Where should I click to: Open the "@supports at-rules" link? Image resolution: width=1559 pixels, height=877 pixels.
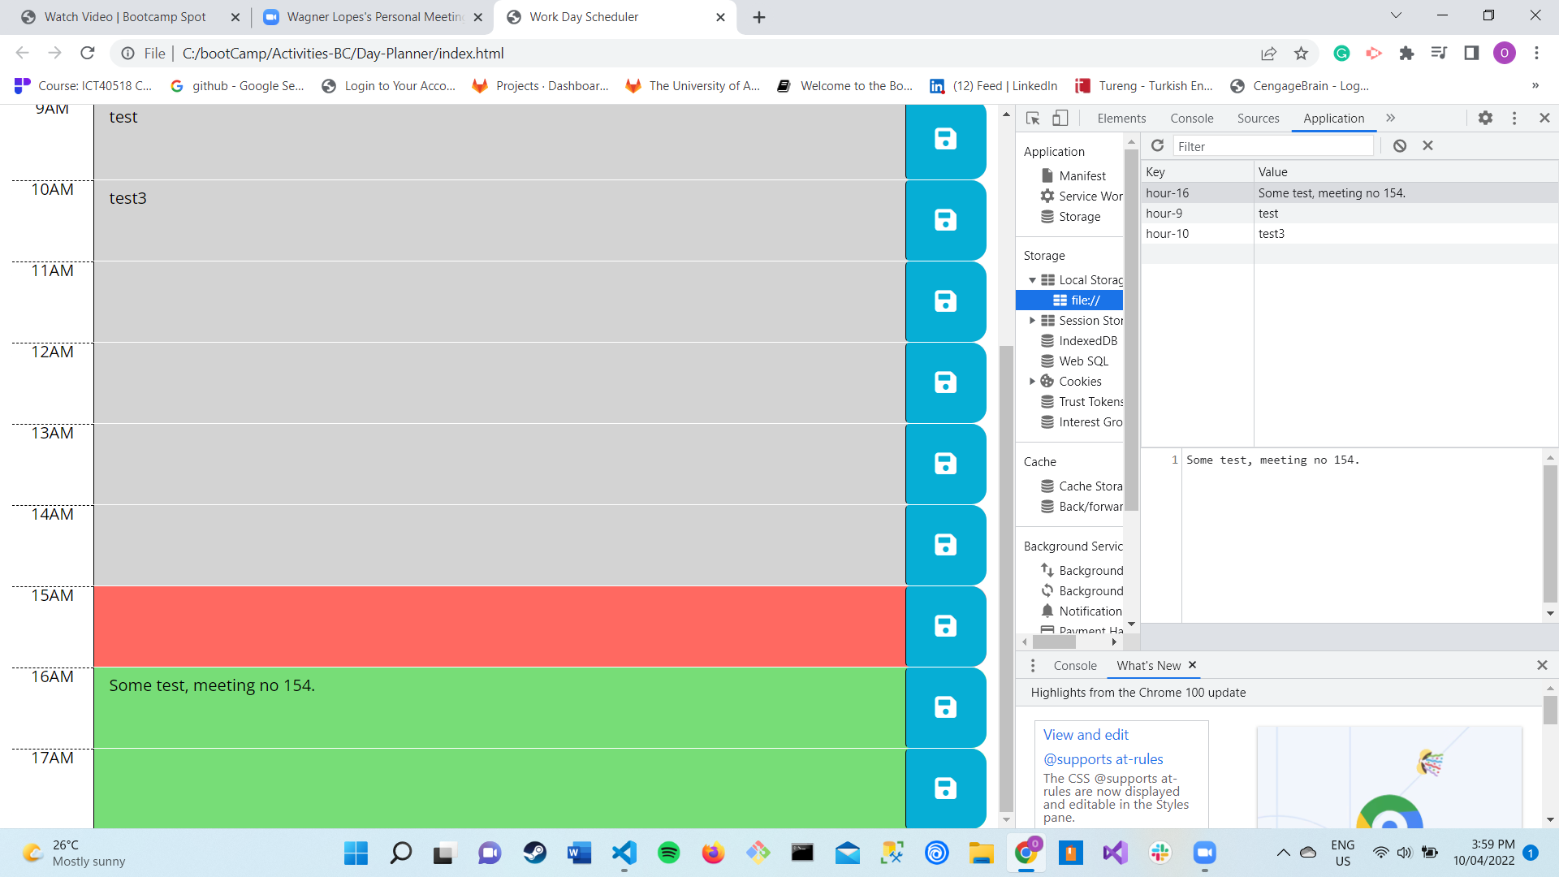[1103, 759]
